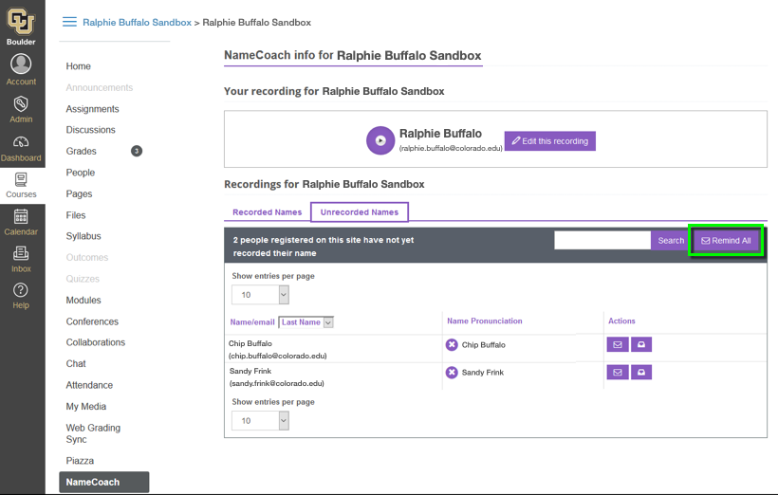The width and height of the screenshot is (778, 495).
Task: Click the second action icon for Sandy Frink
Action: coord(641,373)
